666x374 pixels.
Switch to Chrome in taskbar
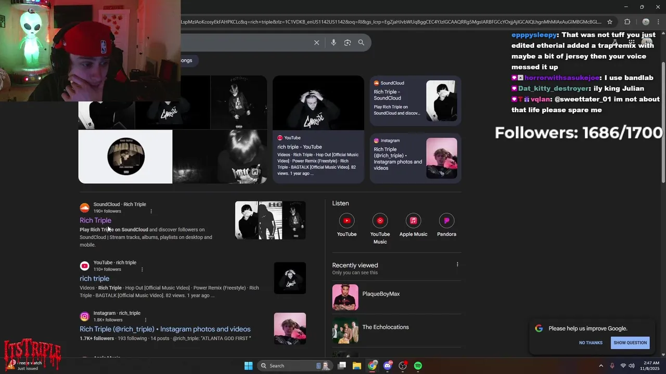click(373, 366)
